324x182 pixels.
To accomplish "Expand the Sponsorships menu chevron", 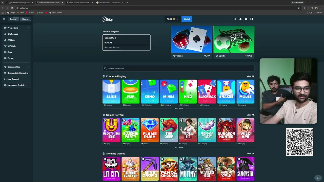I will (28, 67).
